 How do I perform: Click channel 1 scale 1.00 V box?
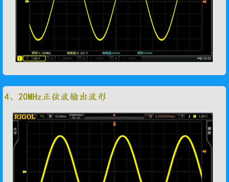click(x=34, y=59)
